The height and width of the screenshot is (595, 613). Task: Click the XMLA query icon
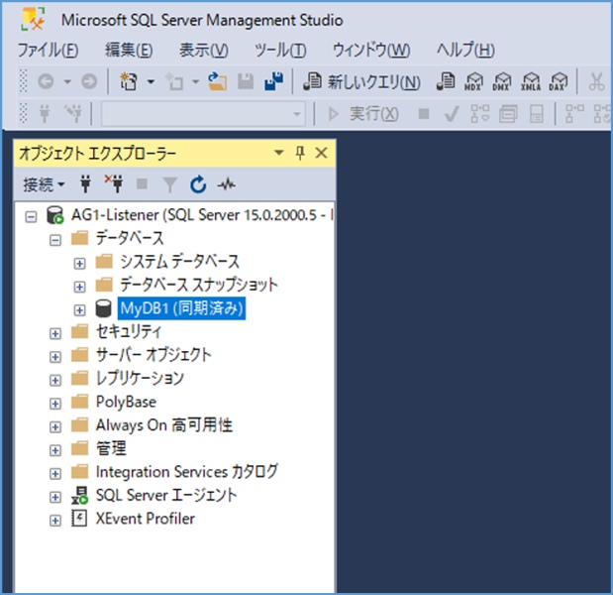[531, 81]
